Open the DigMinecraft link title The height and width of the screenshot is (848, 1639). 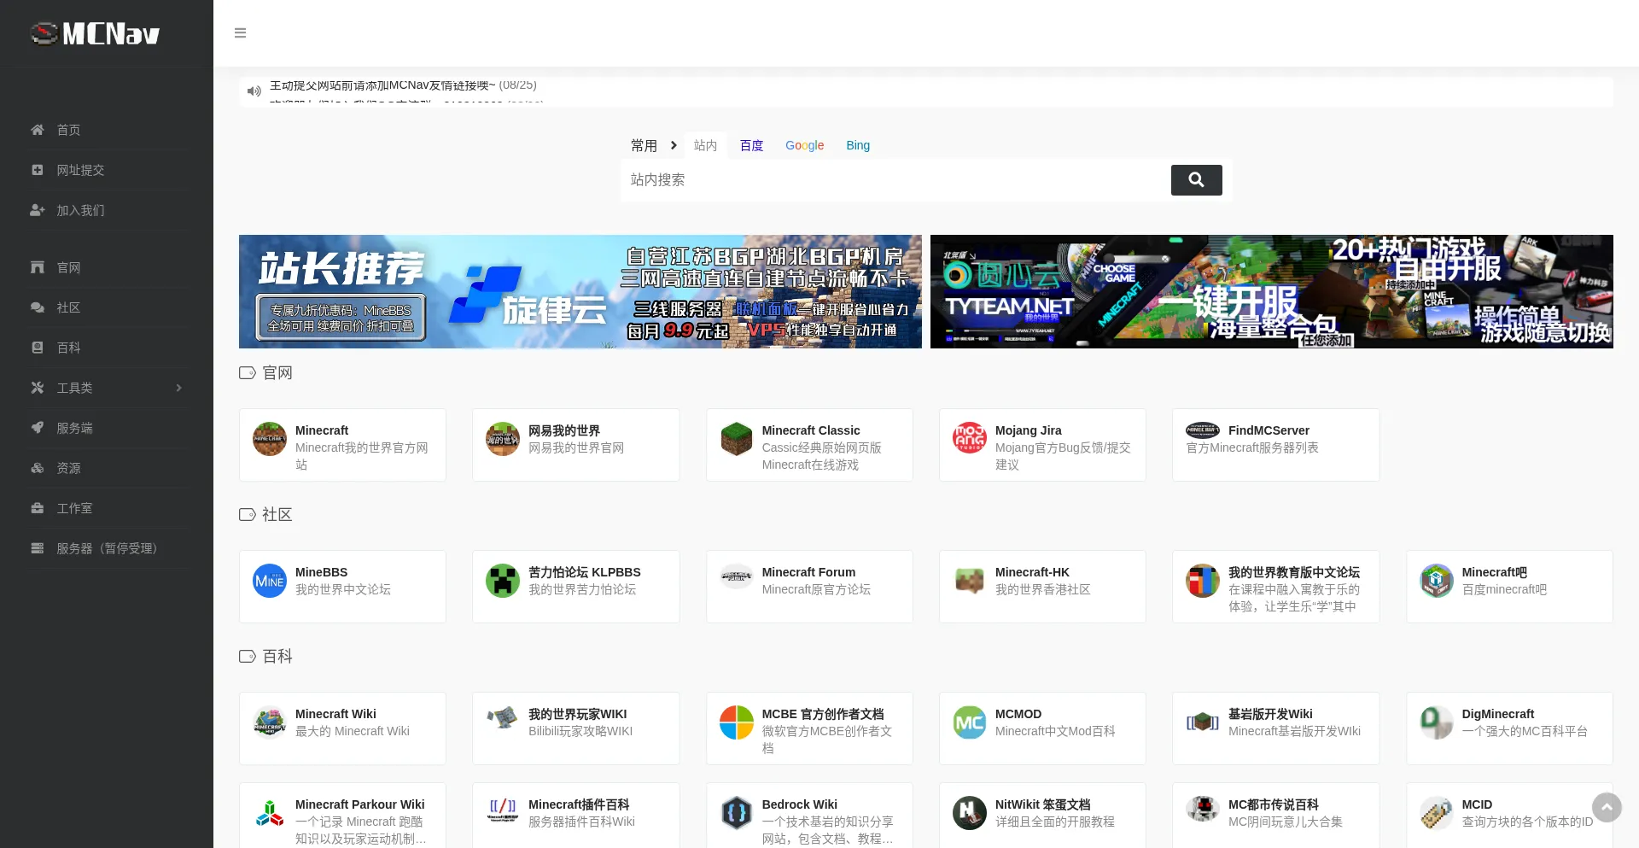coord(1498,714)
